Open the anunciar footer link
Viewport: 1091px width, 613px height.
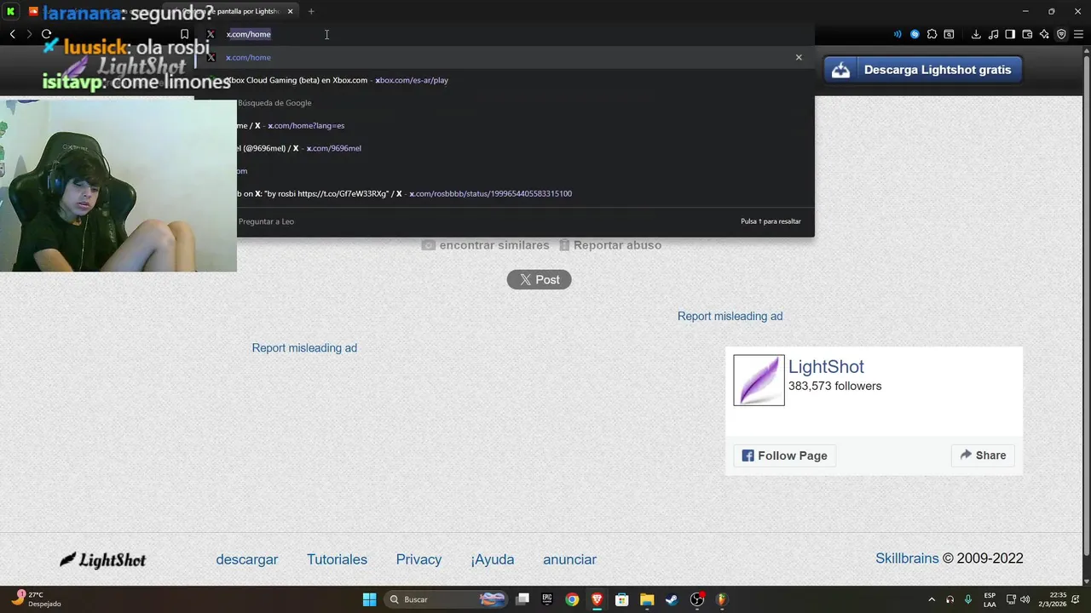pyautogui.click(x=569, y=559)
